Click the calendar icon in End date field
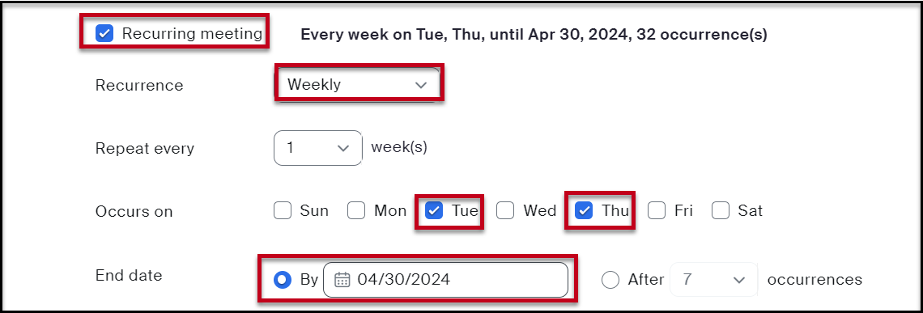 click(x=342, y=280)
